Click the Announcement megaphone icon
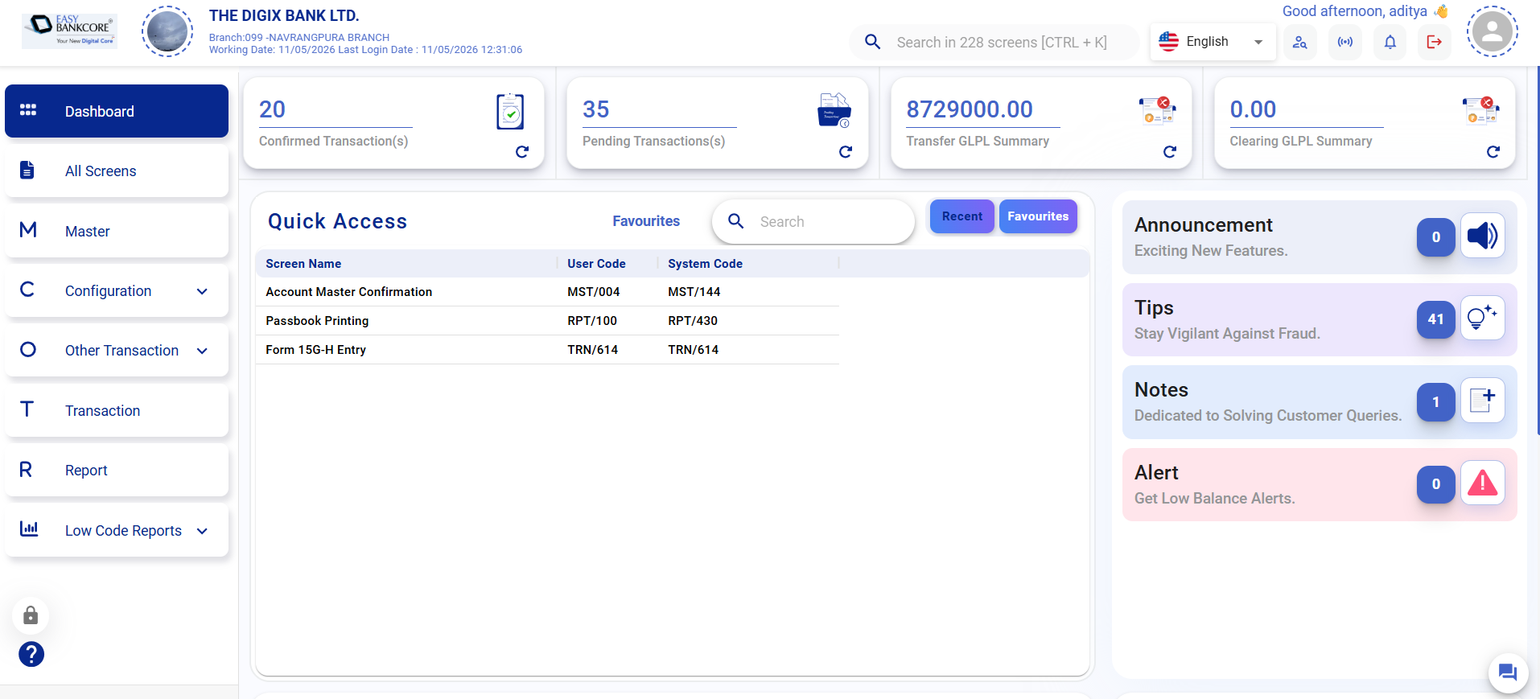The height and width of the screenshot is (699, 1540). [1482, 236]
